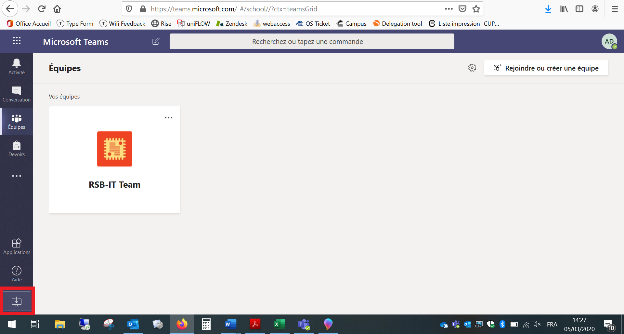Open Teams desktop app on taskbar
Viewport: 624px width, 334px height.
304,324
